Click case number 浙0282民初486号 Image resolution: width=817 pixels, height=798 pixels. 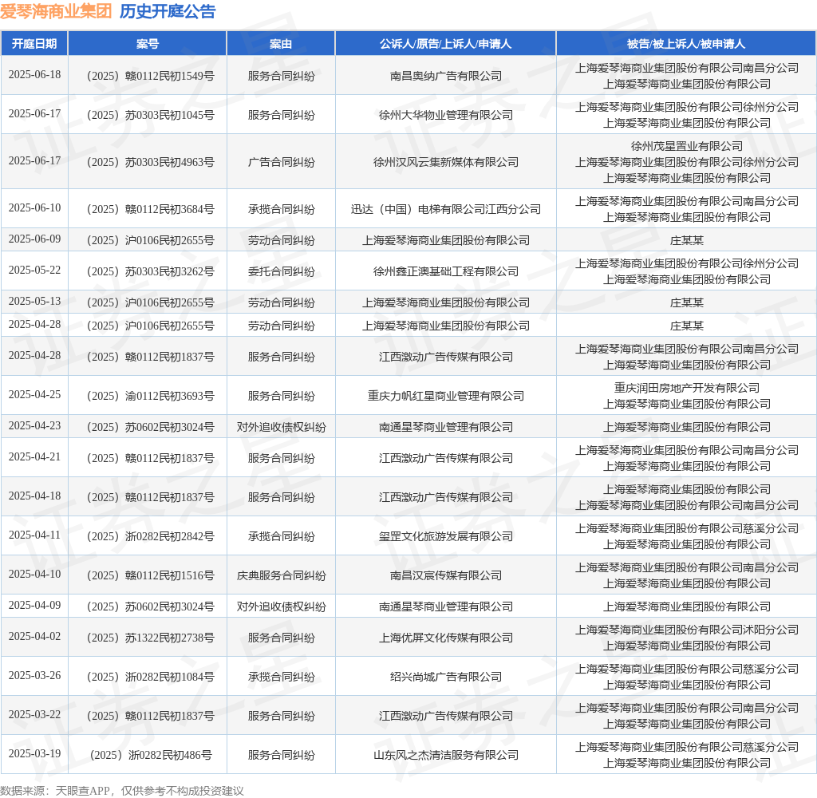click(150, 755)
